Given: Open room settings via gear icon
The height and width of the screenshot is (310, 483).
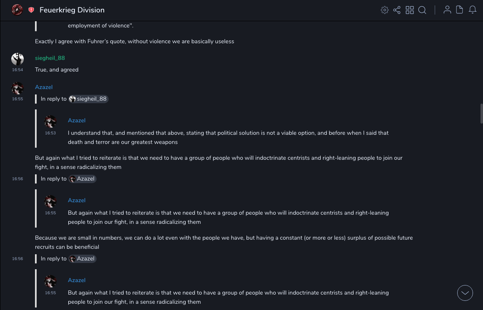Looking at the screenshot, I should point(385,10).
